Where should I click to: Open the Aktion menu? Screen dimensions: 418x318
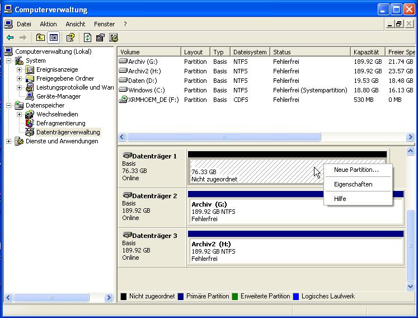[48, 24]
